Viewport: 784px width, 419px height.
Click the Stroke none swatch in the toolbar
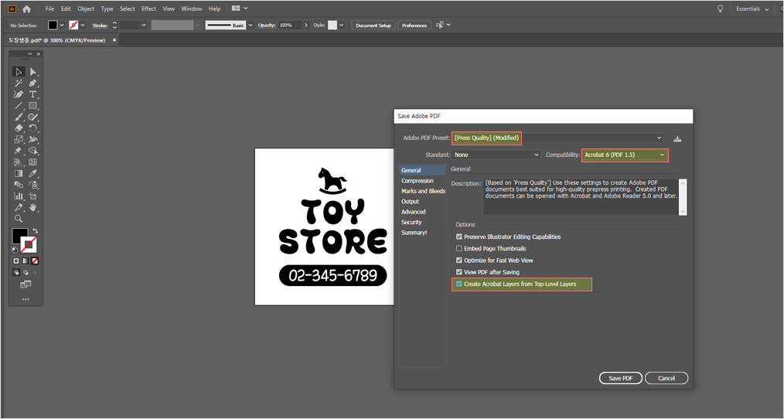[29, 244]
